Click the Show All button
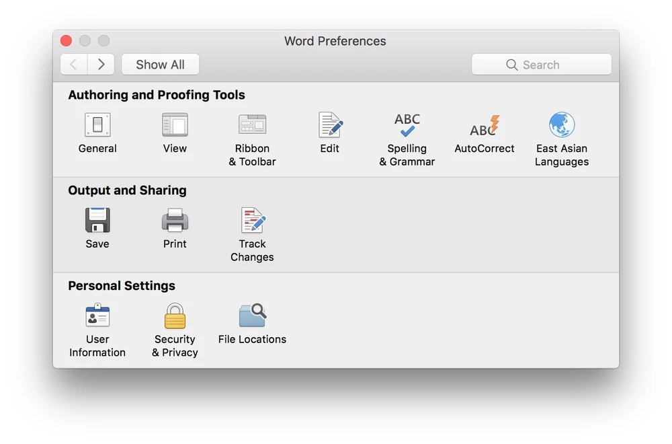Screen dimensions: 672x444 [x=160, y=65]
